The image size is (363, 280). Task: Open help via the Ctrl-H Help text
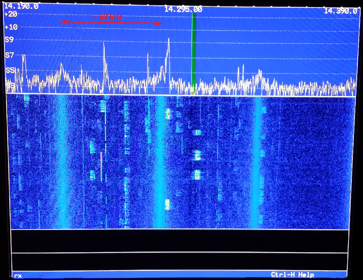coord(292,275)
